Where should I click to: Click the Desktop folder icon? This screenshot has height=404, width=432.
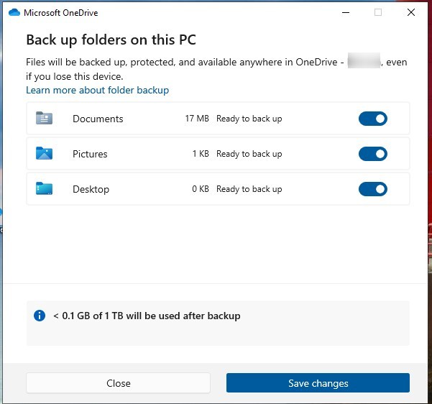(44, 189)
